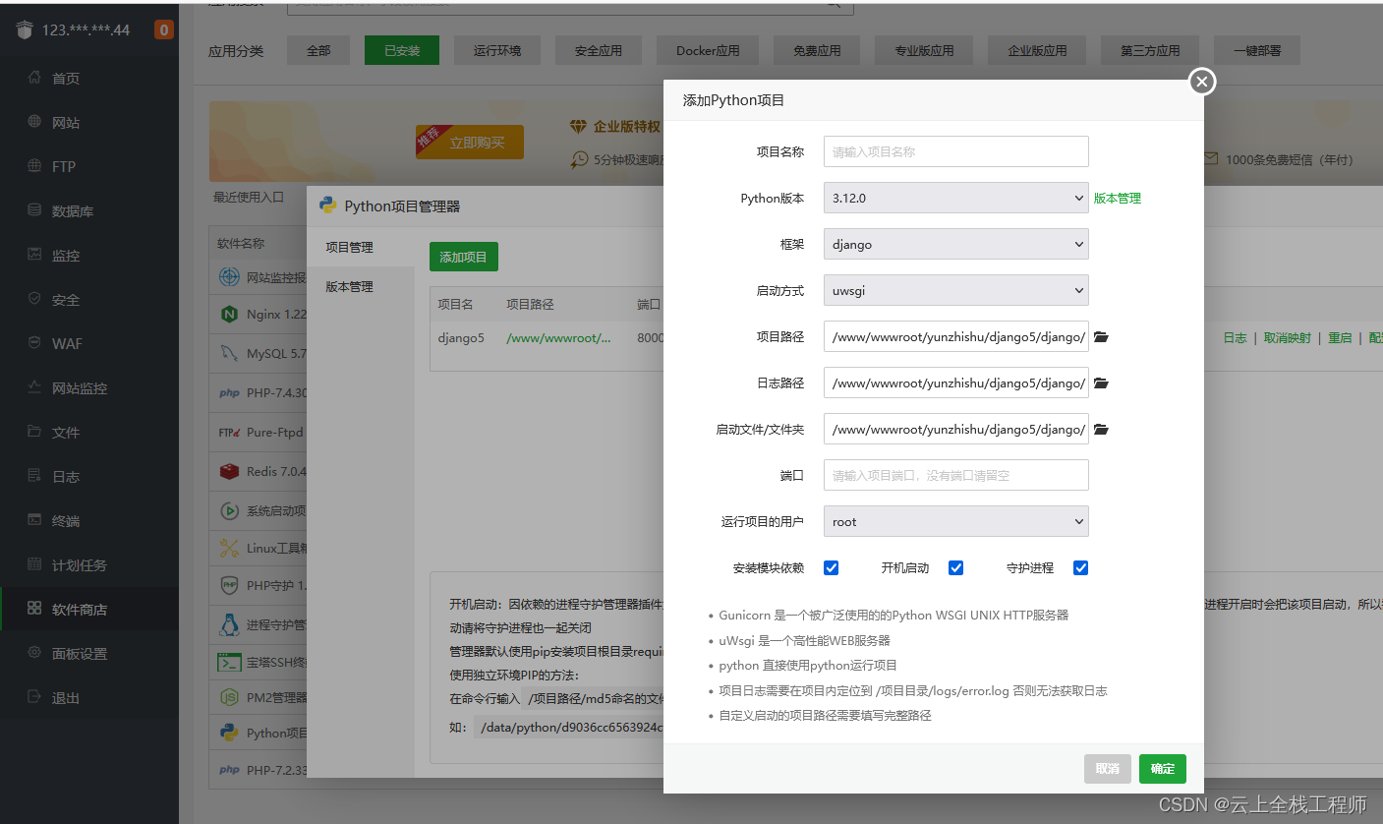Viewport: 1383px width, 824px height.
Task: Click the django5 project name cell
Action: [x=461, y=337]
